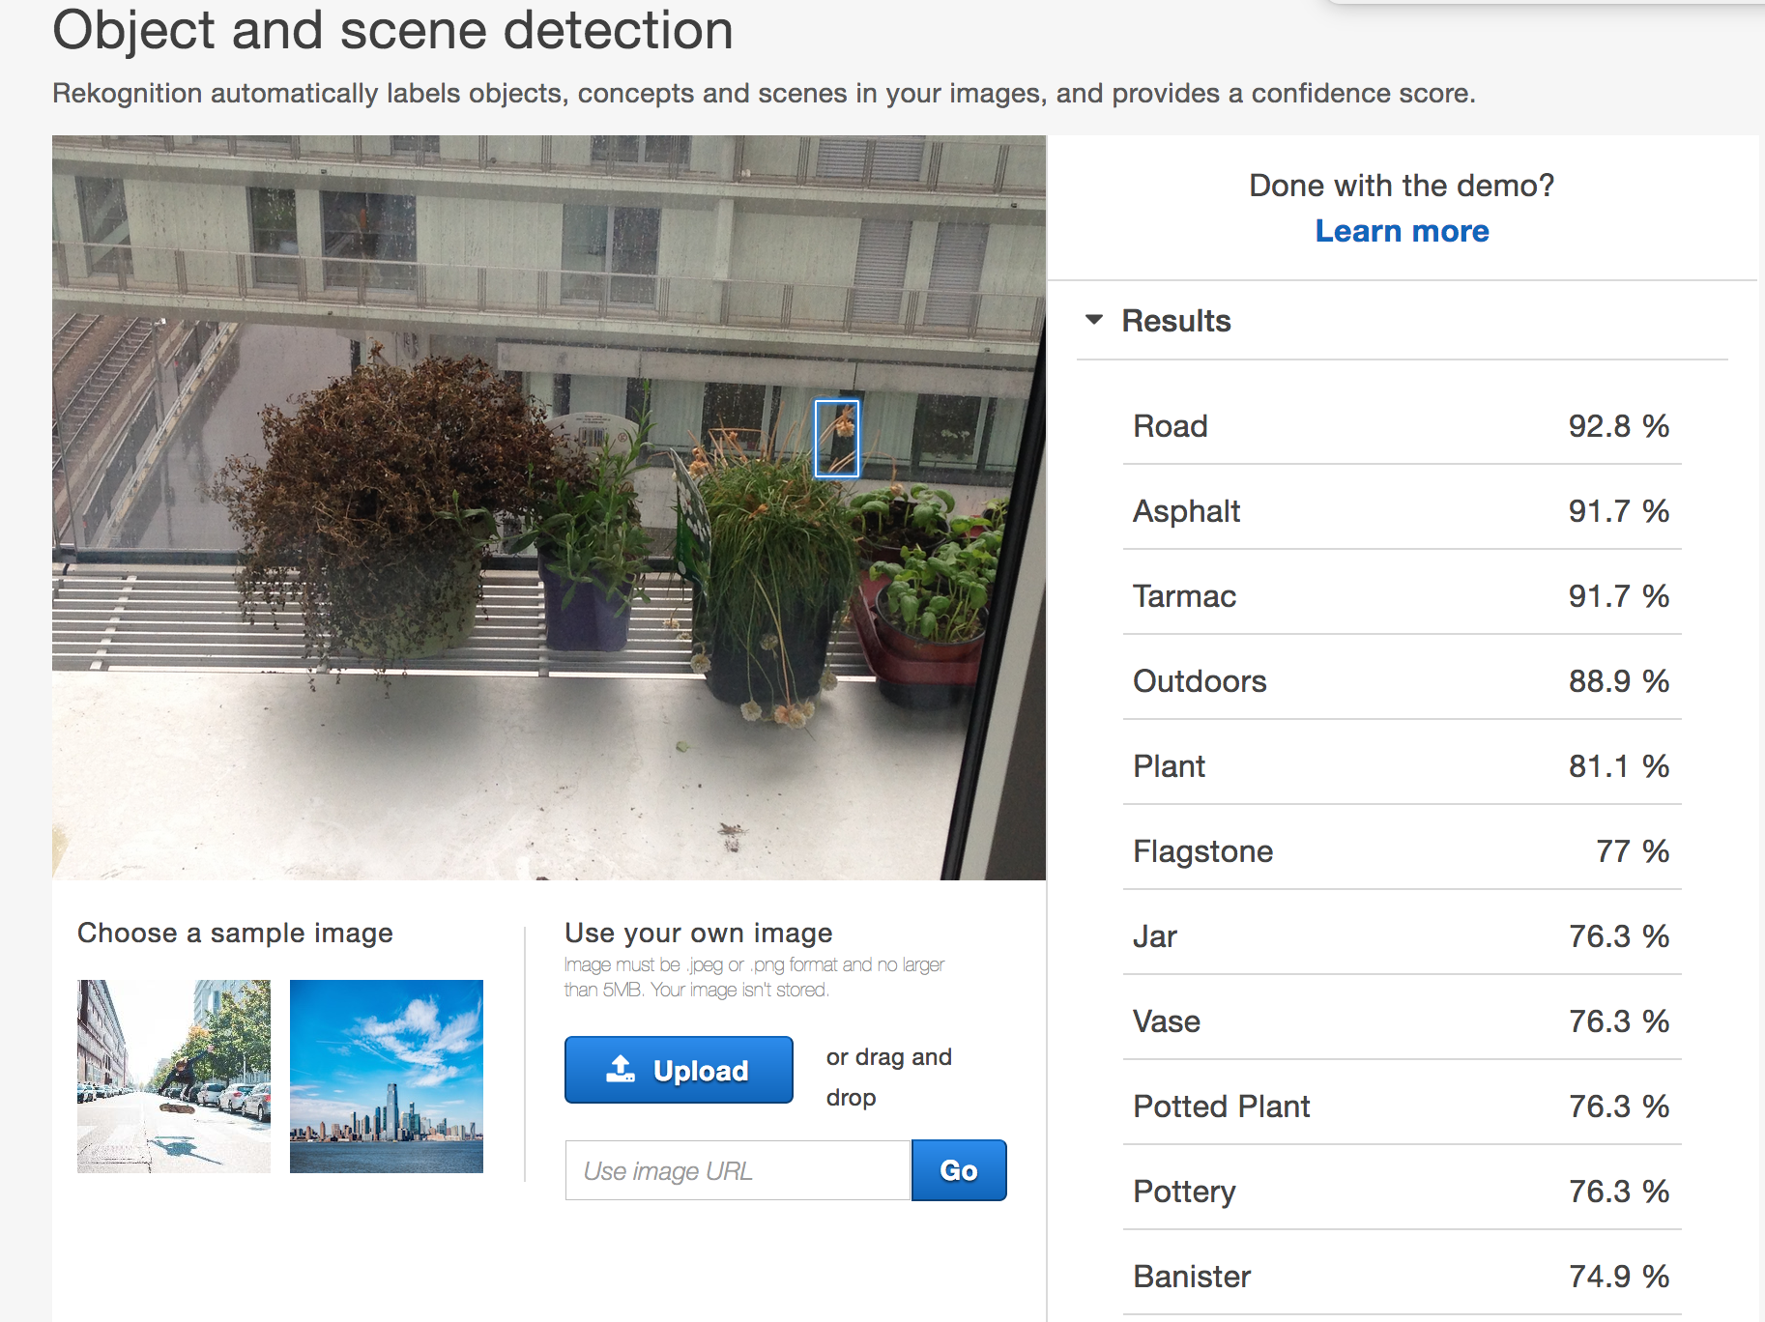This screenshot has width=1765, height=1322.
Task: Choose the city skyline sample image
Action: tap(387, 1077)
